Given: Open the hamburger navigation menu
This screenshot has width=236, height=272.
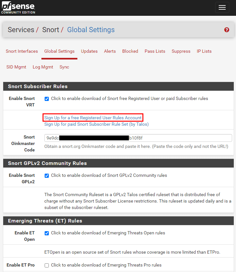Looking at the screenshot, I should (222, 8).
